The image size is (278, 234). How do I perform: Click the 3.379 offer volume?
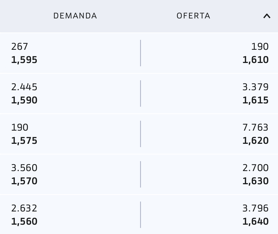[x=255, y=87]
